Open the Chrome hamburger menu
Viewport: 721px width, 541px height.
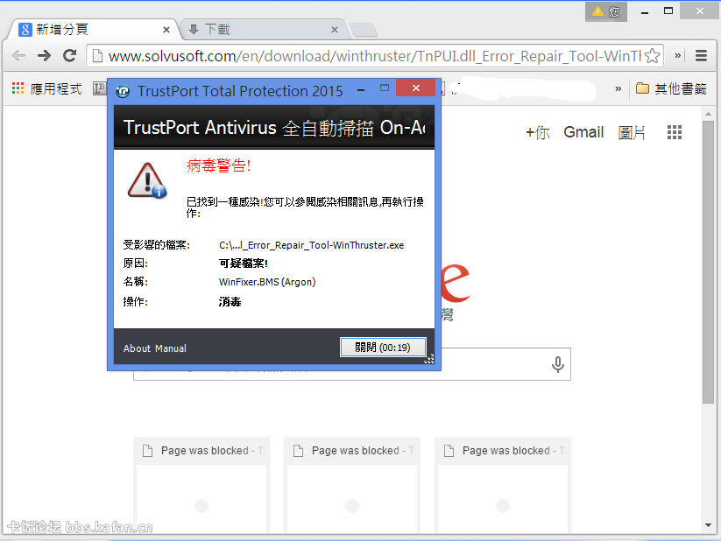(x=701, y=56)
